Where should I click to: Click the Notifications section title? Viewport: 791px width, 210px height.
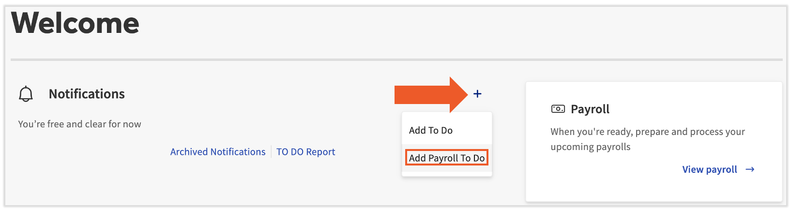87,94
